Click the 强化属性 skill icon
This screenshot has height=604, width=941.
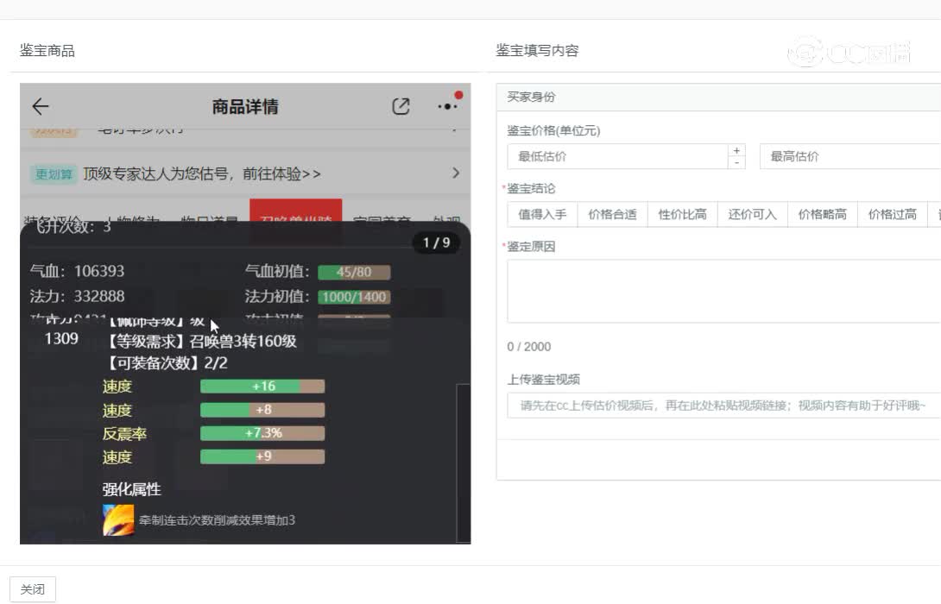[x=118, y=520]
